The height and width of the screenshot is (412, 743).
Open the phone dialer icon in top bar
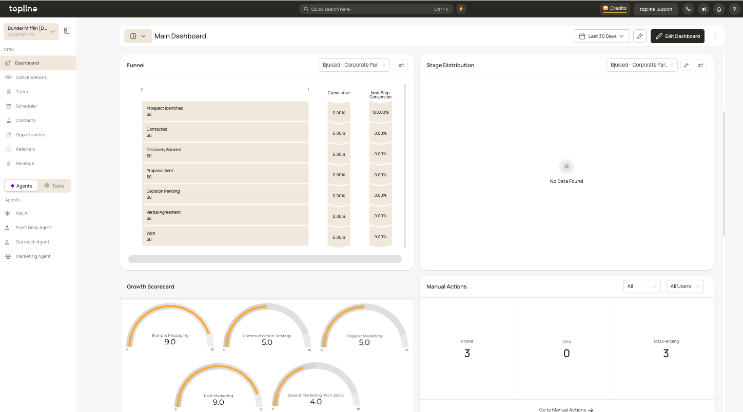pyautogui.click(x=688, y=9)
